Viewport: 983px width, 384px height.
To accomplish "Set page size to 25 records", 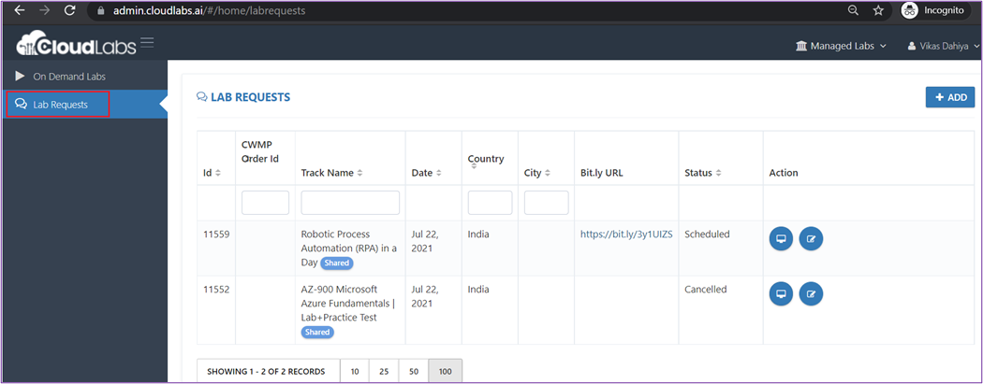I will (x=384, y=372).
